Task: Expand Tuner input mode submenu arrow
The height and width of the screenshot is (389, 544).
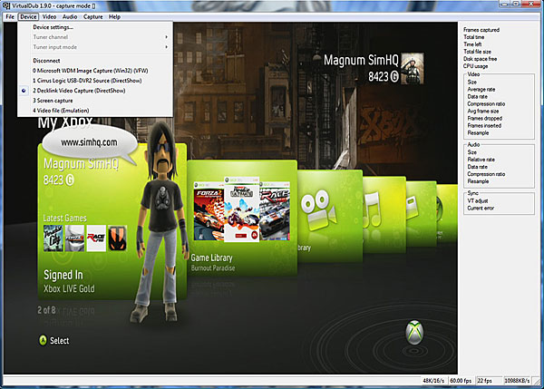Action: pyautogui.click(x=166, y=47)
